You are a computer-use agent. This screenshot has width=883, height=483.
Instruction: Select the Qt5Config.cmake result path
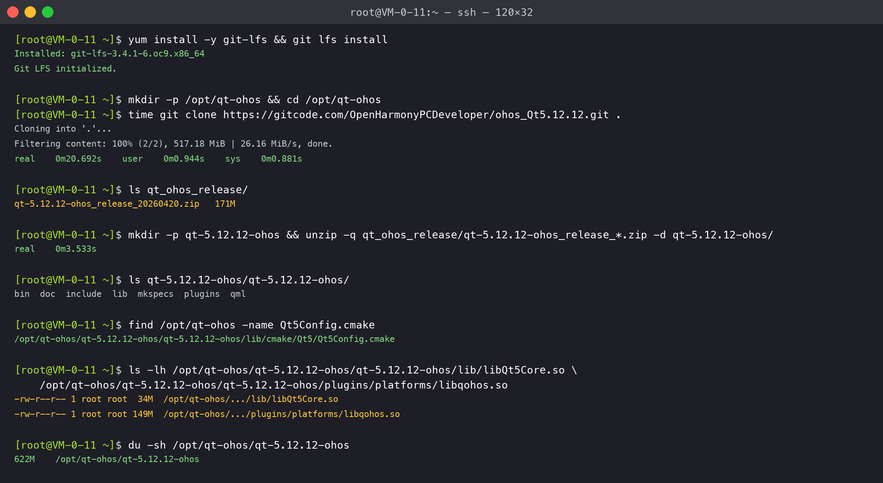205,339
